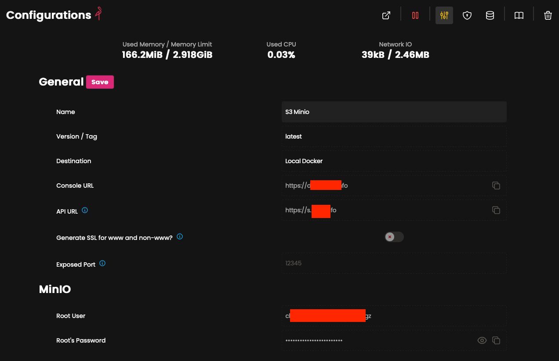Image resolution: width=559 pixels, height=361 pixels.
Task: Click the Root User field
Action: pyautogui.click(x=394, y=316)
